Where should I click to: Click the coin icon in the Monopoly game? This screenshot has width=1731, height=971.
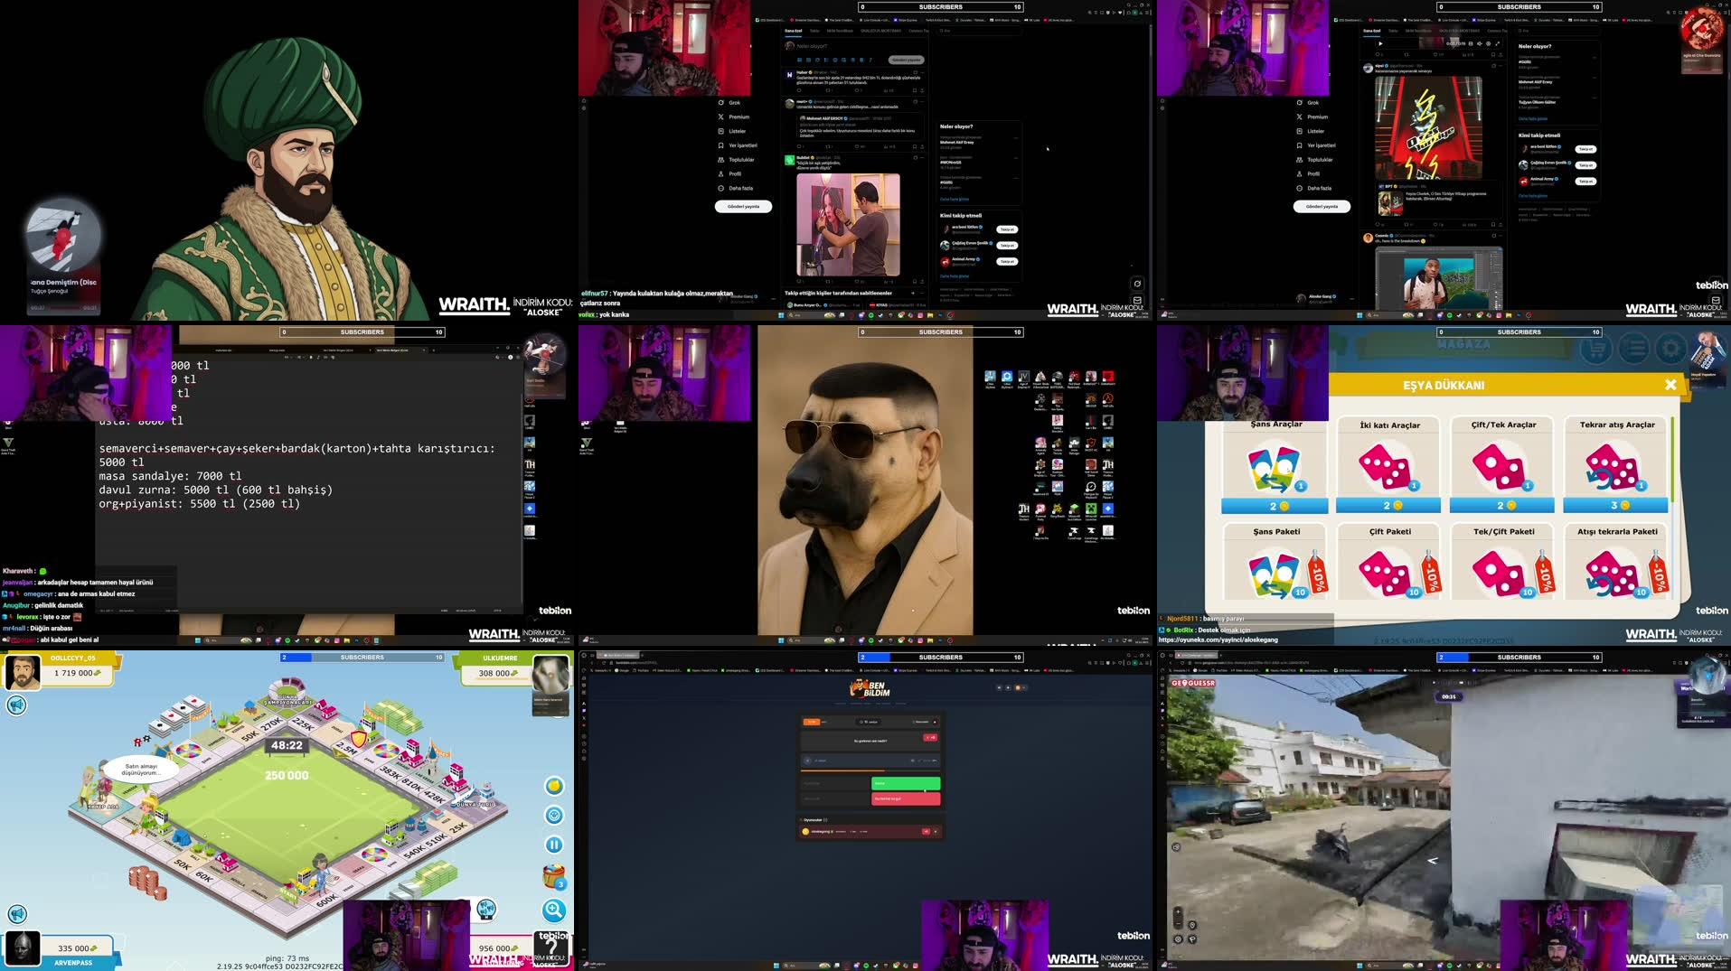(x=553, y=786)
